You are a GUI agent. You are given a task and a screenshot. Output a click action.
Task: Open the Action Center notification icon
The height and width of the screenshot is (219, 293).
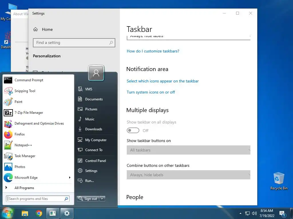tap(282, 214)
